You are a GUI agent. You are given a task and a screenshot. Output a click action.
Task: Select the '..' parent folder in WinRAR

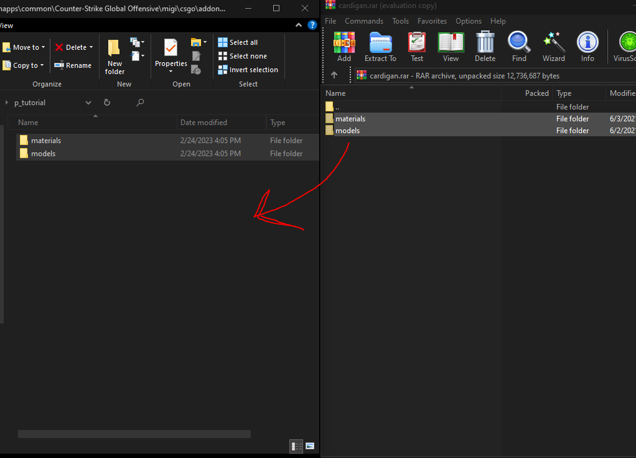click(x=479, y=106)
